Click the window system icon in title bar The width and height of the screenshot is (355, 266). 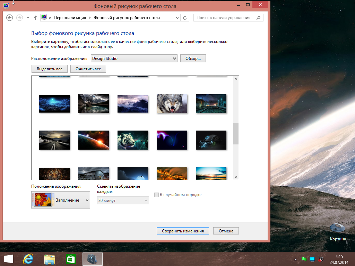click(x=6, y=6)
